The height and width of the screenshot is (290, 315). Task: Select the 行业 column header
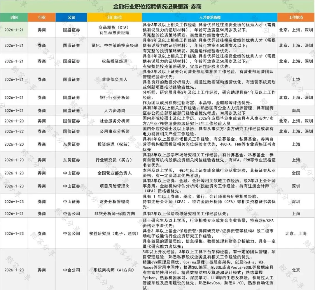[x=42, y=17]
